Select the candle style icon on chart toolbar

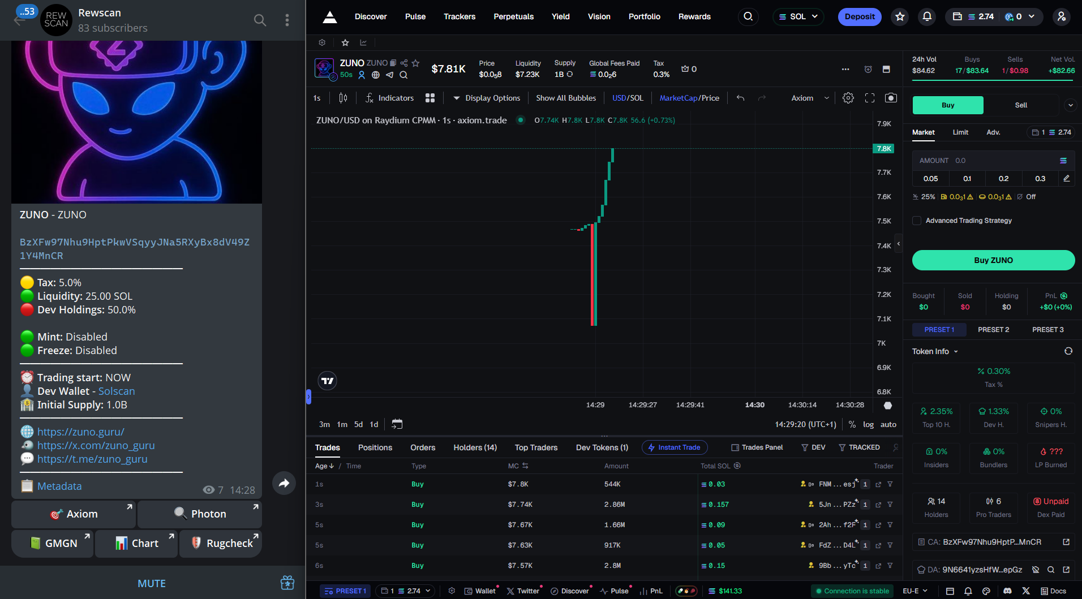(x=343, y=97)
